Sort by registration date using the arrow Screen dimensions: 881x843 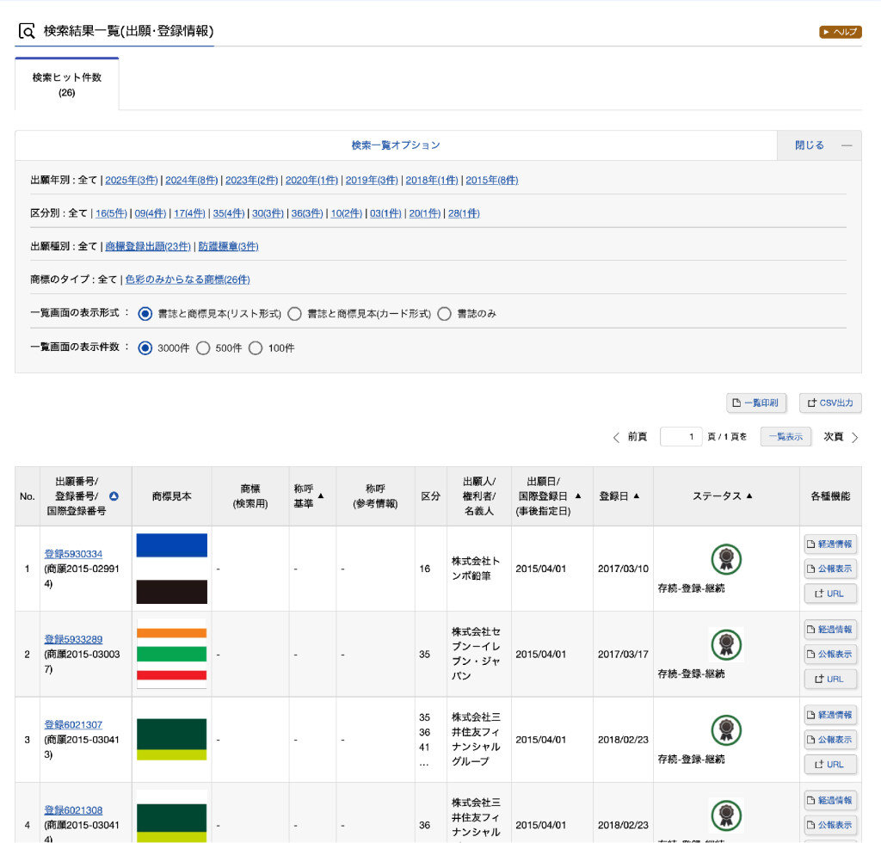pos(636,496)
